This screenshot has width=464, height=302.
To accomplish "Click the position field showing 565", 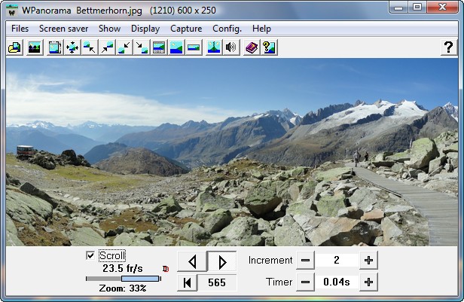I will pyautogui.click(x=217, y=283).
